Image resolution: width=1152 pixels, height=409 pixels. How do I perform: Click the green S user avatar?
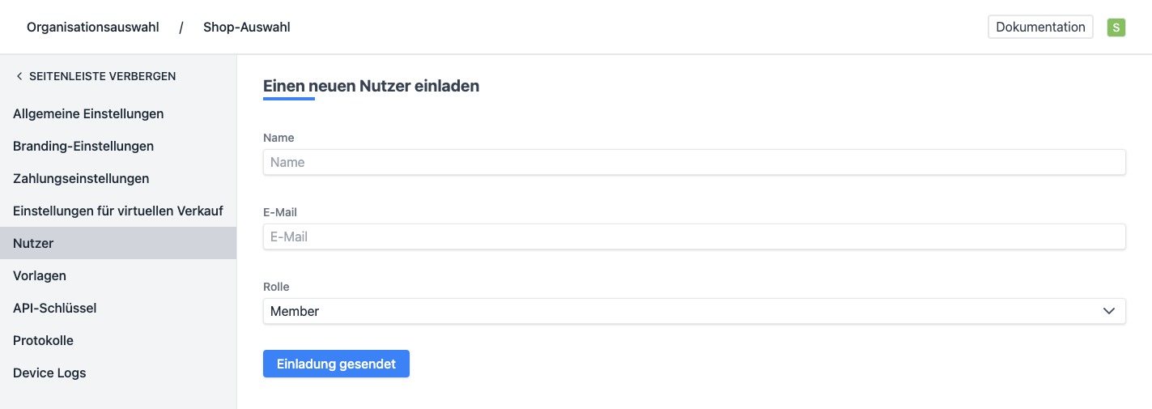(1116, 28)
